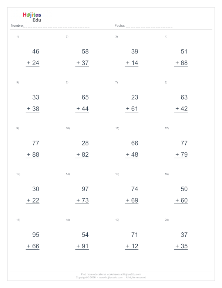Select problem 19, 71 + 12

point(131,240)
